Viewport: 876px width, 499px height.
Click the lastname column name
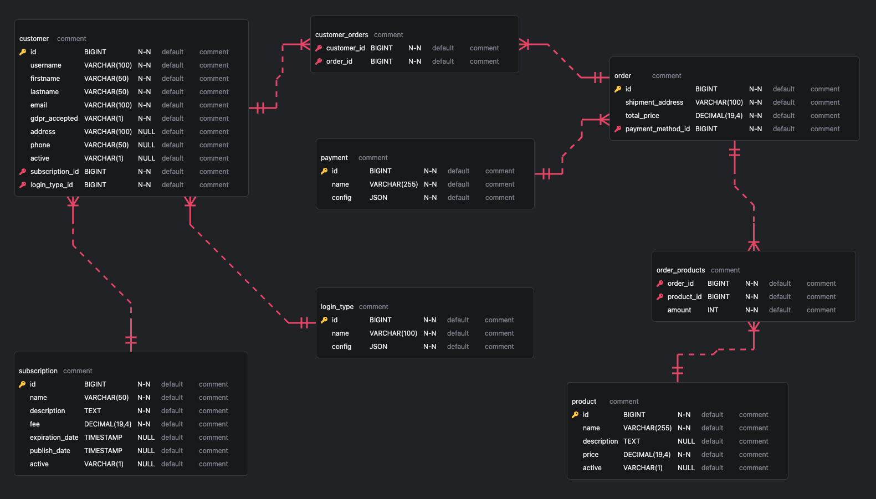44,92
